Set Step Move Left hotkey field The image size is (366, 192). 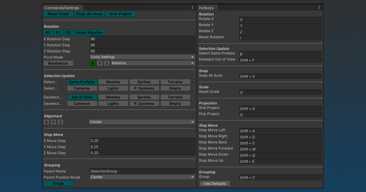(x=281, y=131)
